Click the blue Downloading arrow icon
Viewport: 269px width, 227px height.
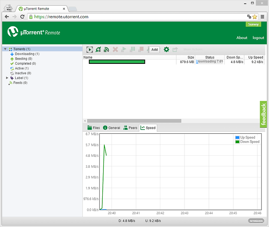click(x=12, y=54)
